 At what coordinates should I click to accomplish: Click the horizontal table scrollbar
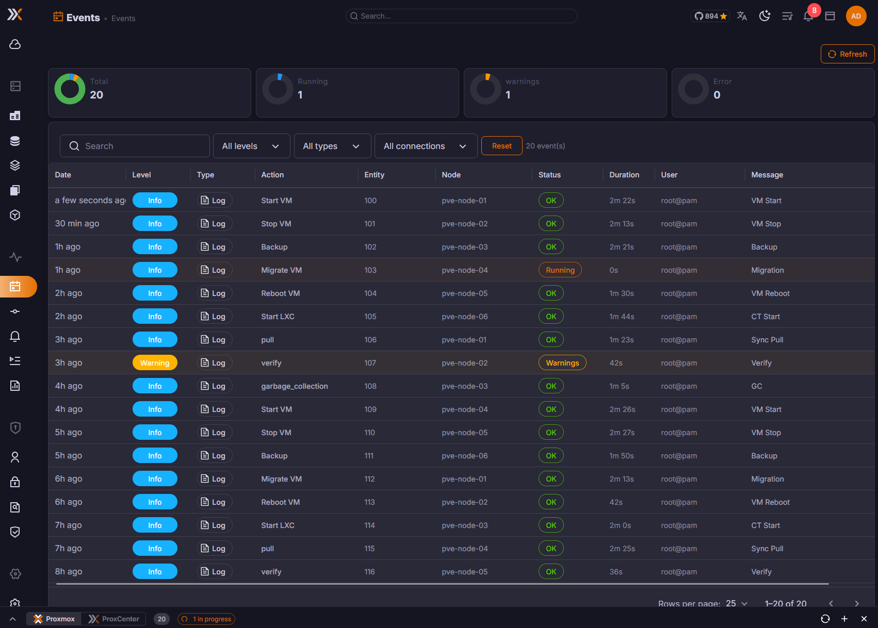coord(442,584)
